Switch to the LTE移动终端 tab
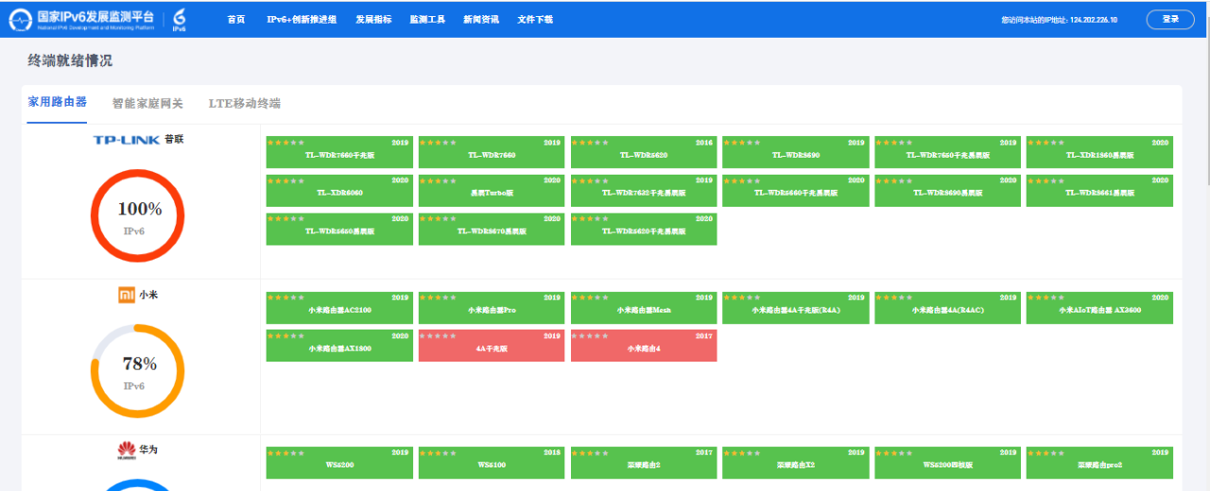The height and width of the screenshot is (491, 1210). click(x=245, y=104)
